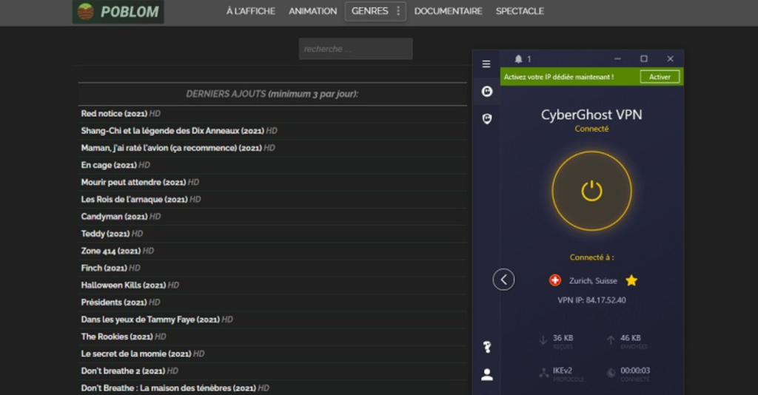
Task: Open the privacy shield sidebar icon
Action: pos(486,118)
